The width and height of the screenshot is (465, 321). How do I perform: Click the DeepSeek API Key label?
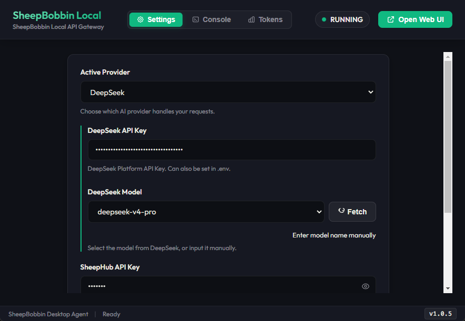(x=117, y=131)
